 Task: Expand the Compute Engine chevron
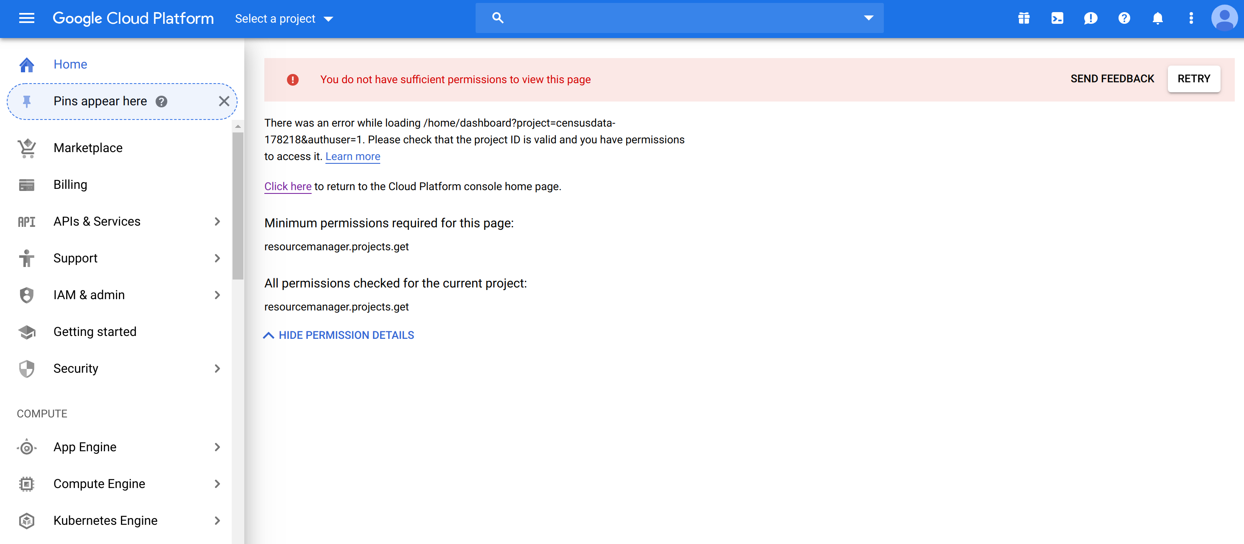pyautogui.click(x=218, y=484)
